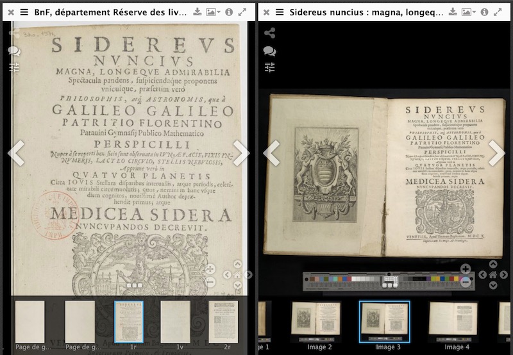Viewport: 513px width, 355px height.
Task: Select first 'Page de g...' thumbnail
Action: [x=29, y=322]
